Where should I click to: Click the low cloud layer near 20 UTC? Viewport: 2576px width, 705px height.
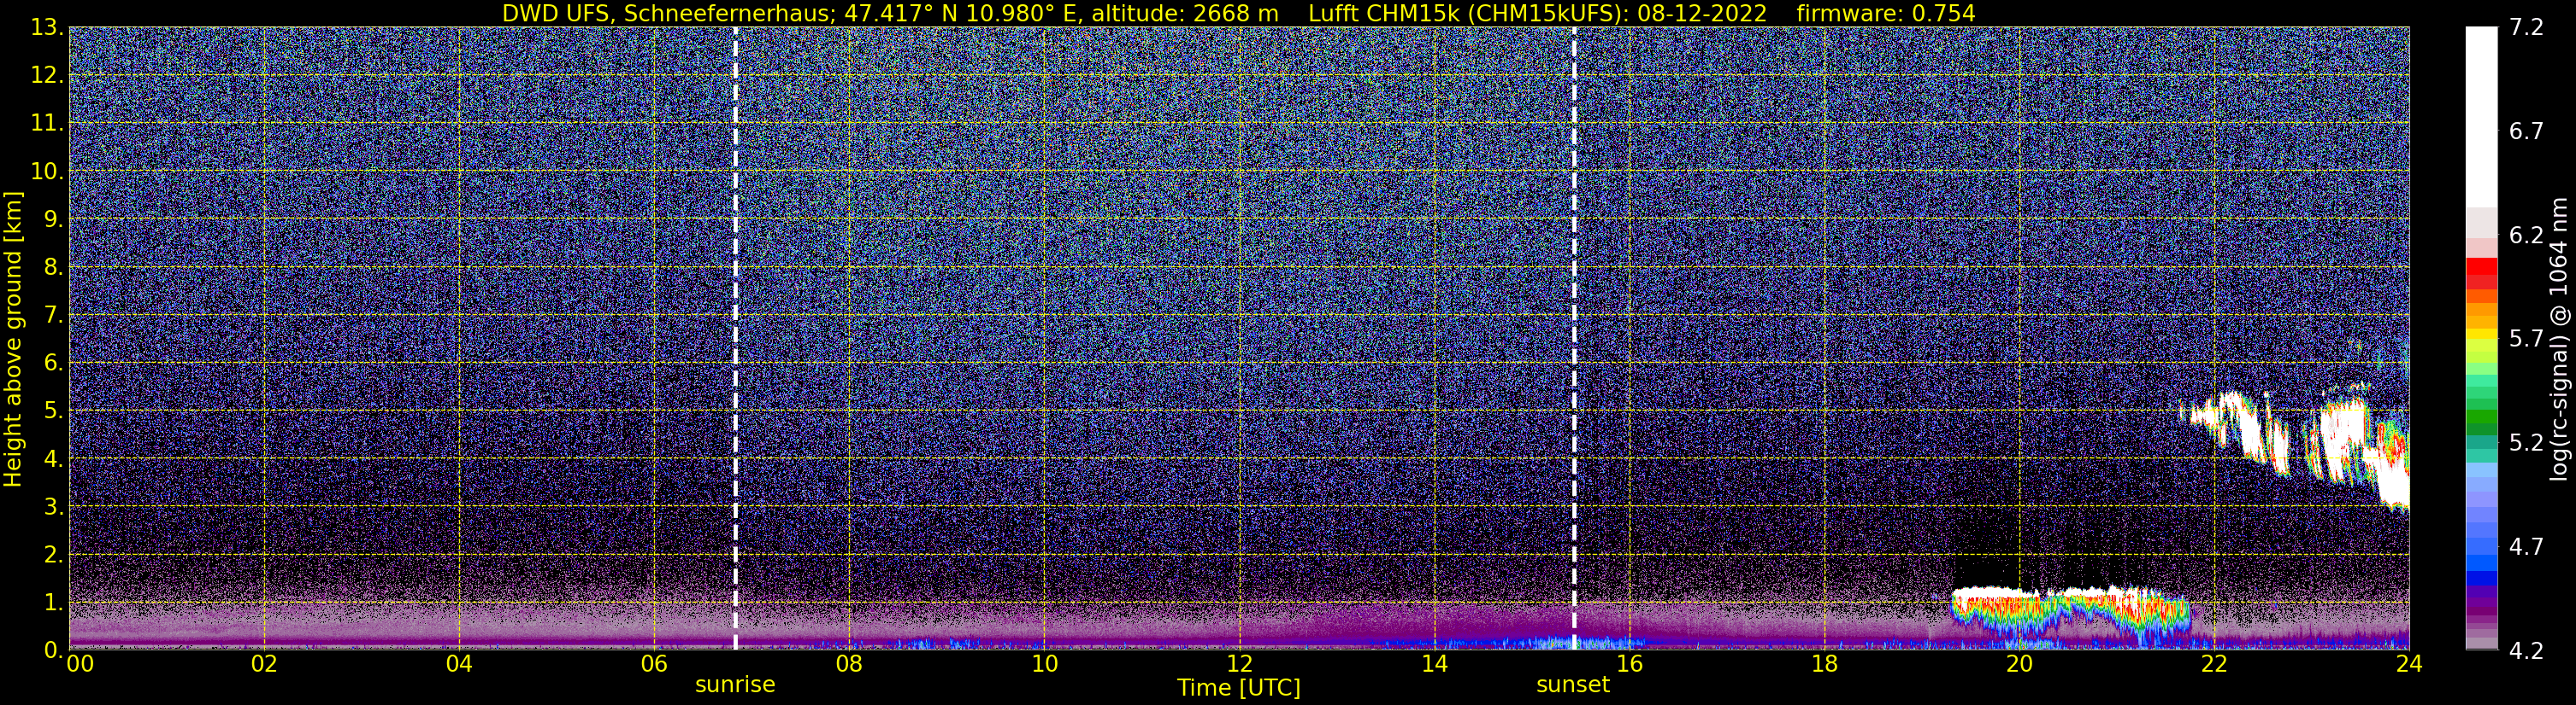pos(2070,611)
